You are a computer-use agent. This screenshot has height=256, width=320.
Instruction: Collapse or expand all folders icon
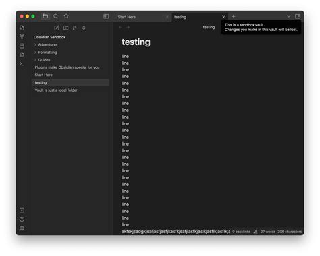pyautogui.click(x=84, y=28)
